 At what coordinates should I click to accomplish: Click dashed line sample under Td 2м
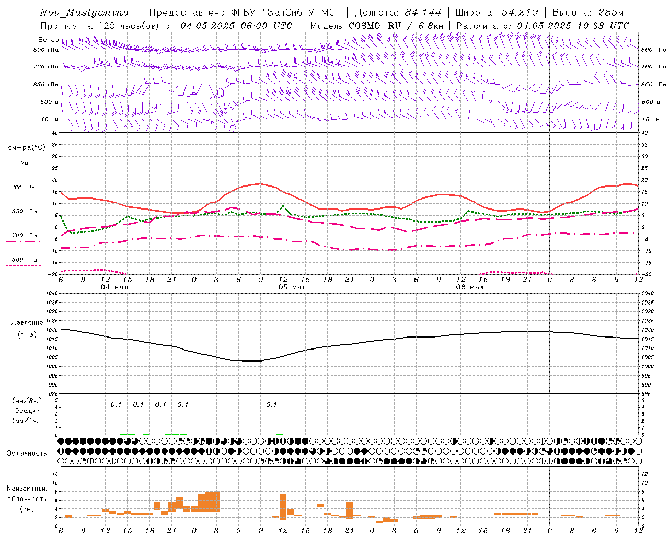23,193
